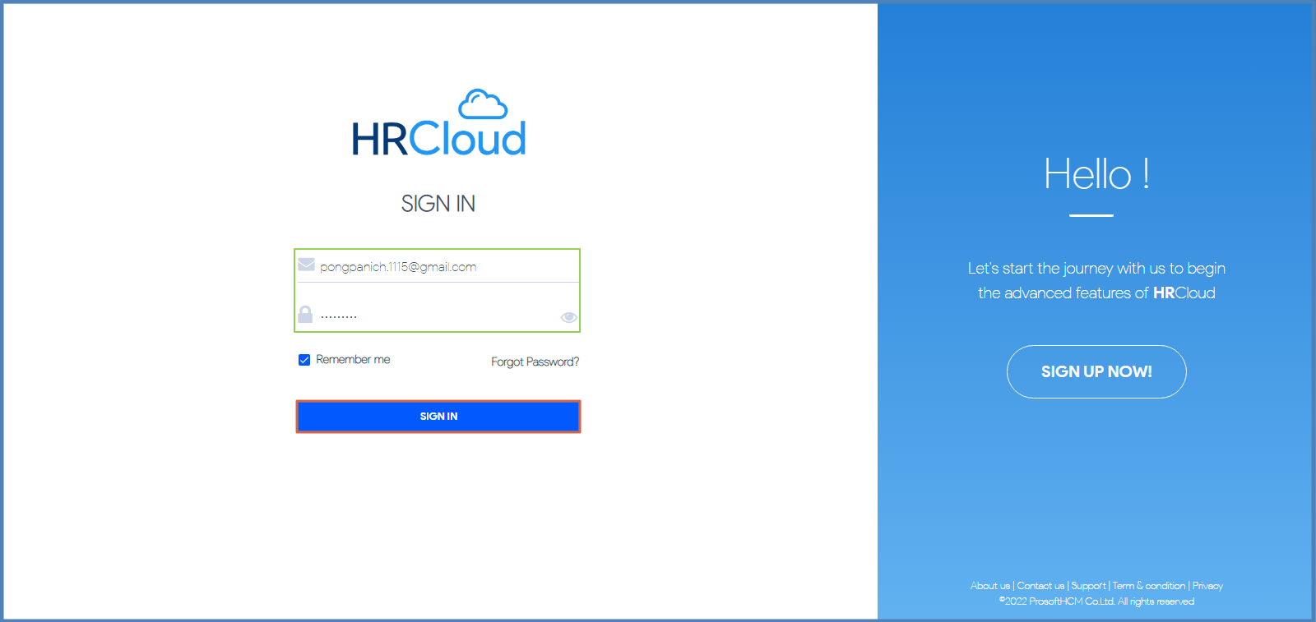
Task: Click the padlock icon in password field
Action: pyautogui.click(x=305, y=314)
